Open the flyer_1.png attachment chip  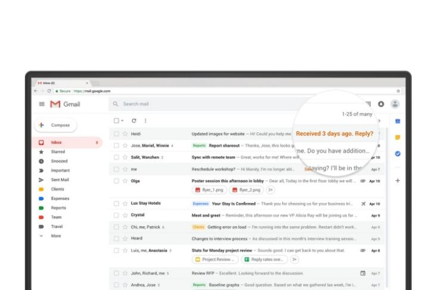[209, 190]
